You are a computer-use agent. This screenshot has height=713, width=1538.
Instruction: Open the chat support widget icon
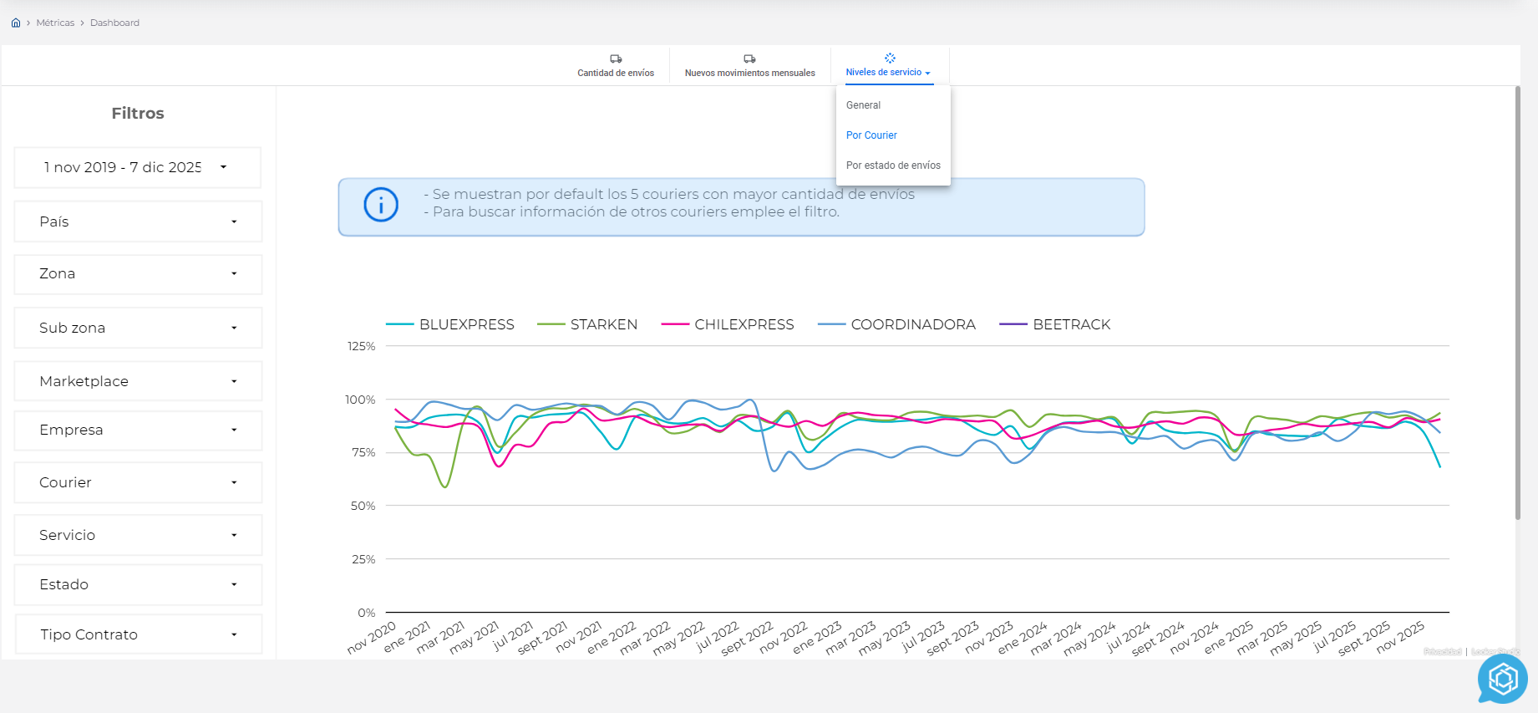tap(1502, 679)
